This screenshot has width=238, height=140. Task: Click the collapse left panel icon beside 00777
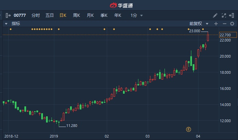click(x=8, y=15)
